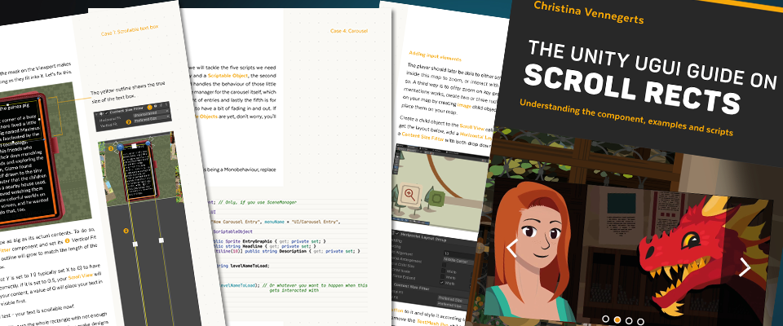Click the subtitle 'Understanding the component, examples and scripts'

[x=626, y=117]
